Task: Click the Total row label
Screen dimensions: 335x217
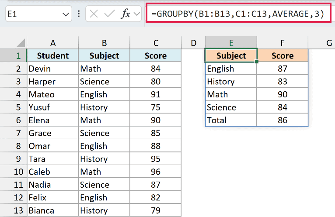Action: (231, 120)
